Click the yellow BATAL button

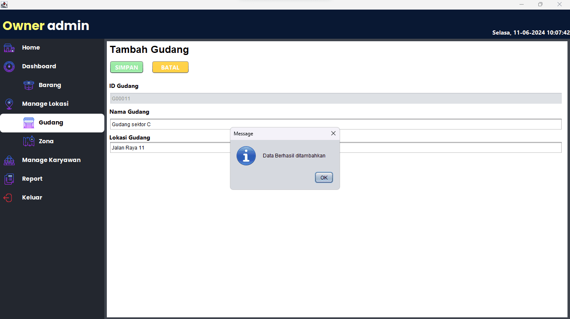pyautogui.click(x=170, y=67)
